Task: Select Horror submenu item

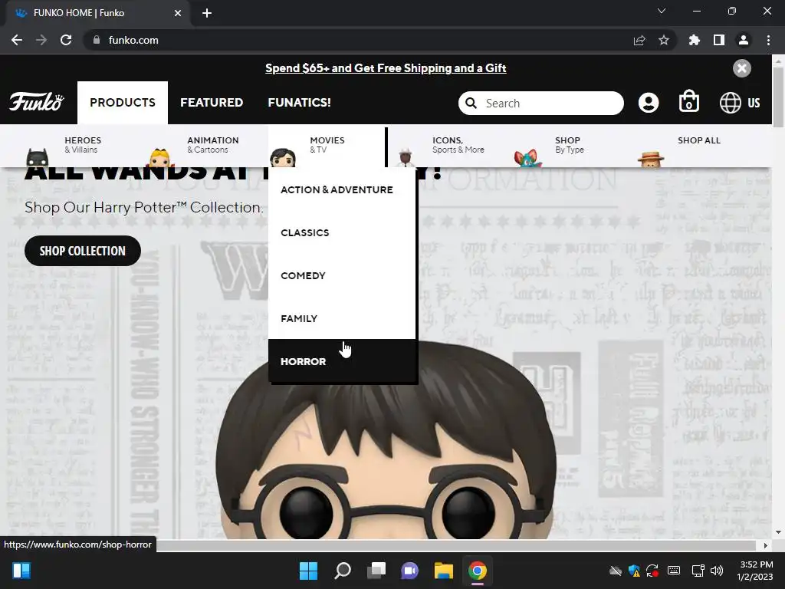Action: click(342, 361)
